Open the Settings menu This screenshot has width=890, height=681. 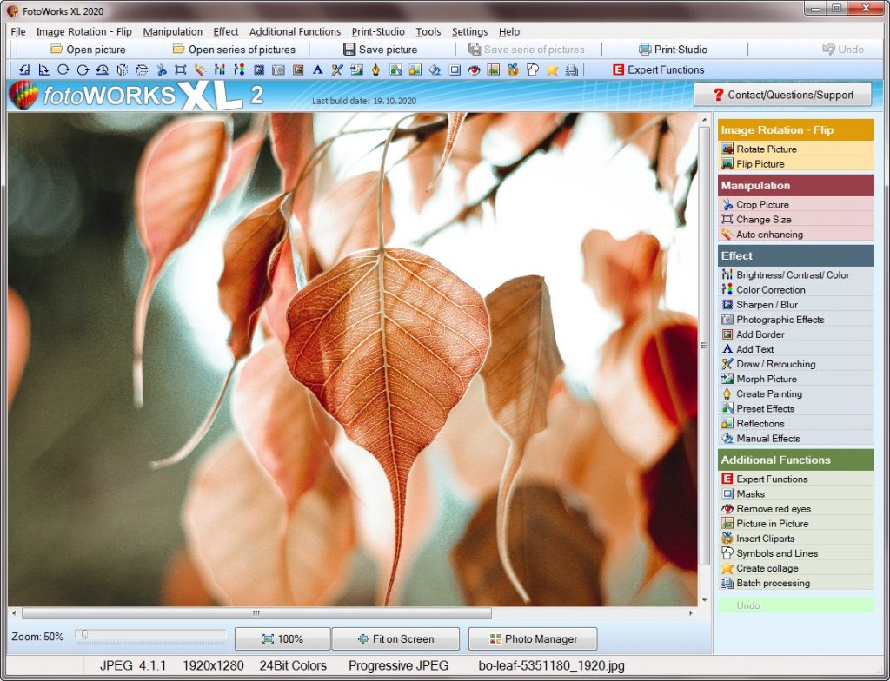[x=469, y=31]
